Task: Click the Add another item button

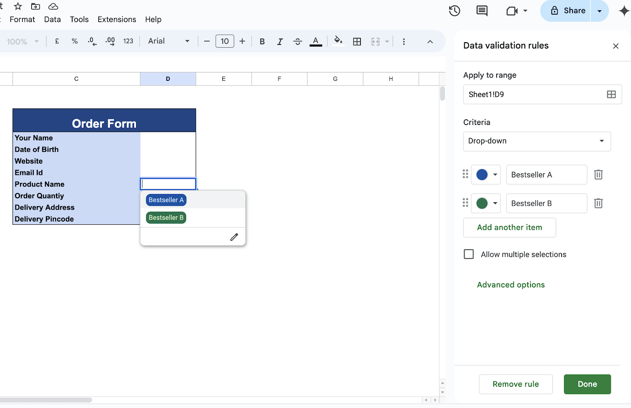Action: (509, 227)
